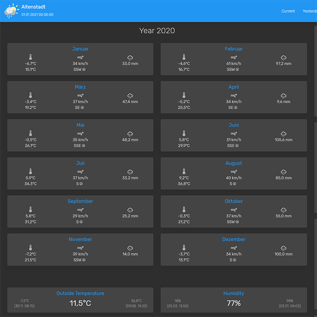The height and width of the screenshot is (317, 317).
Task: Click the -7,2°C minimum temperature record on 30.11.
Action: point(24,301)
